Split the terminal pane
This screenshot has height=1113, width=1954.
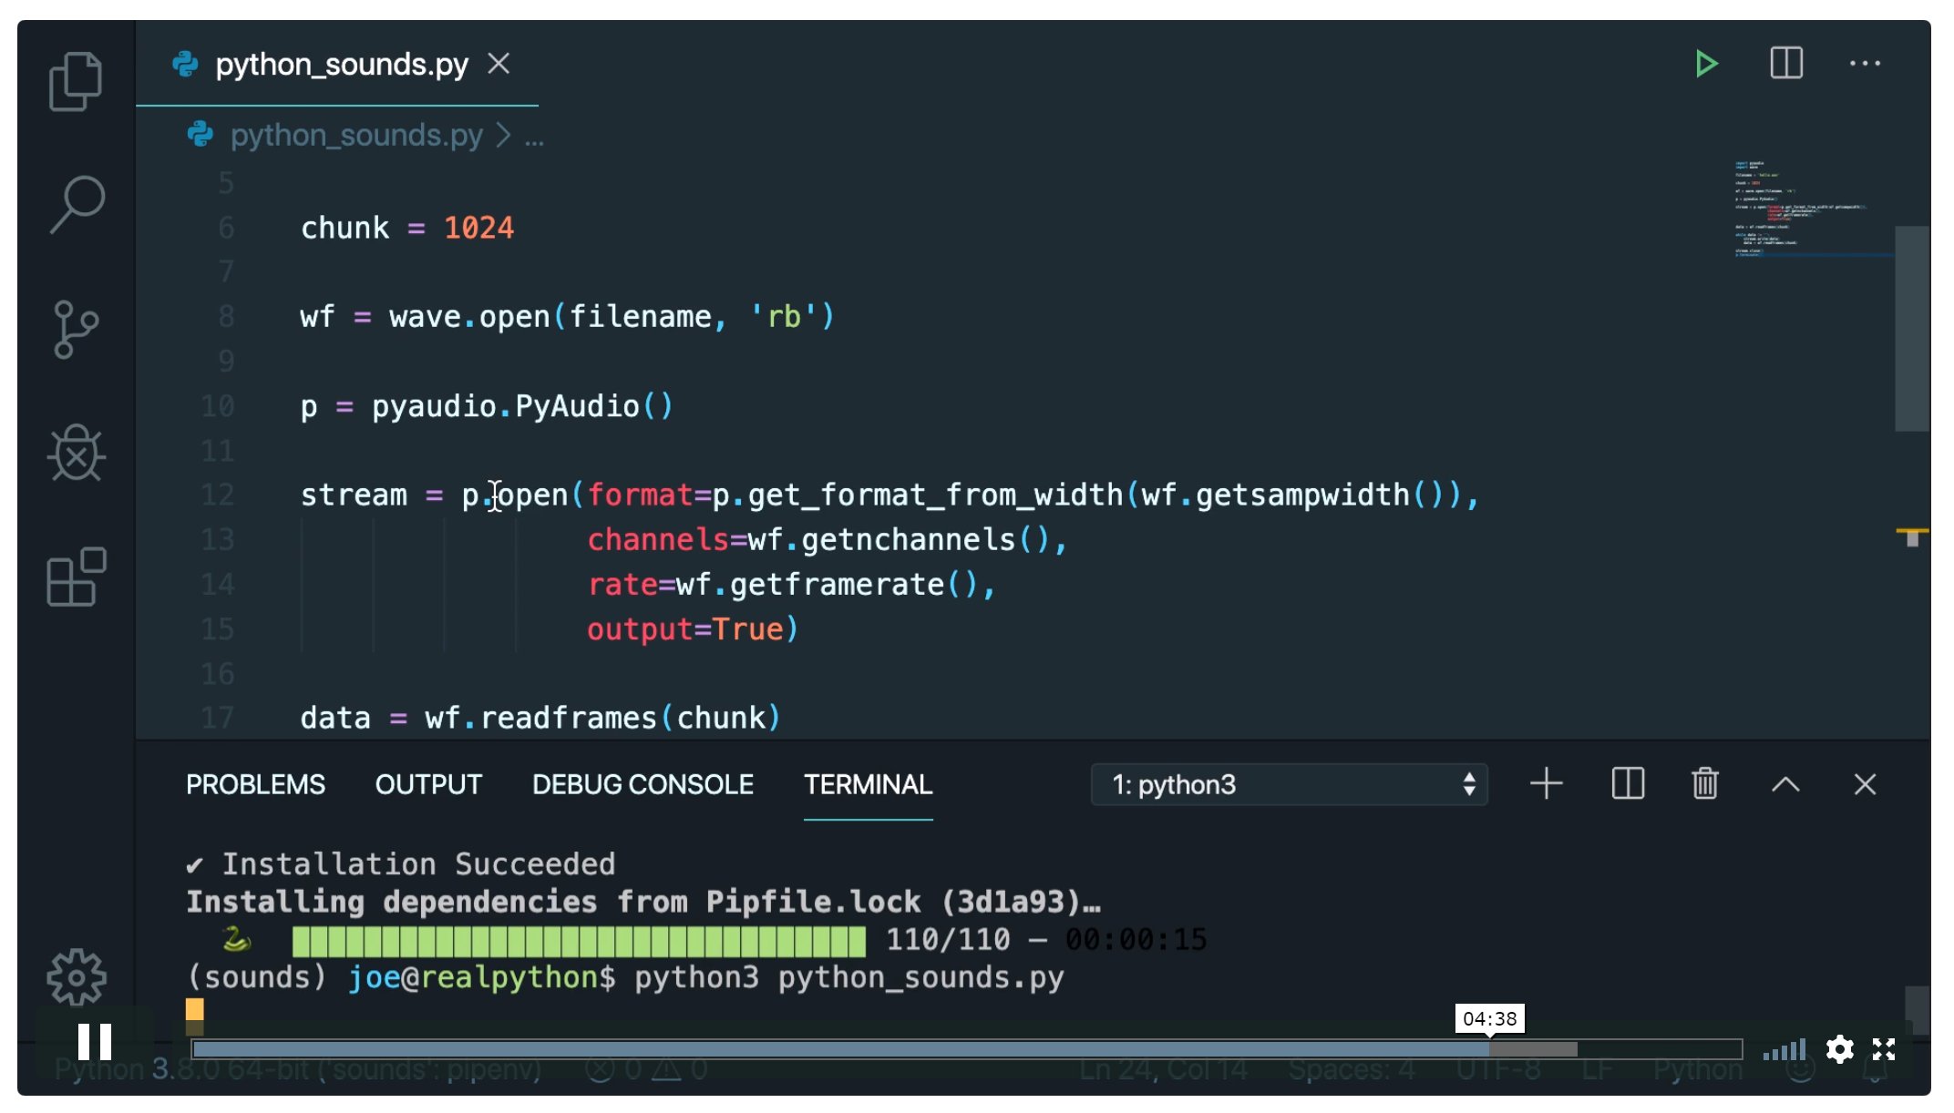(1627, 784)
